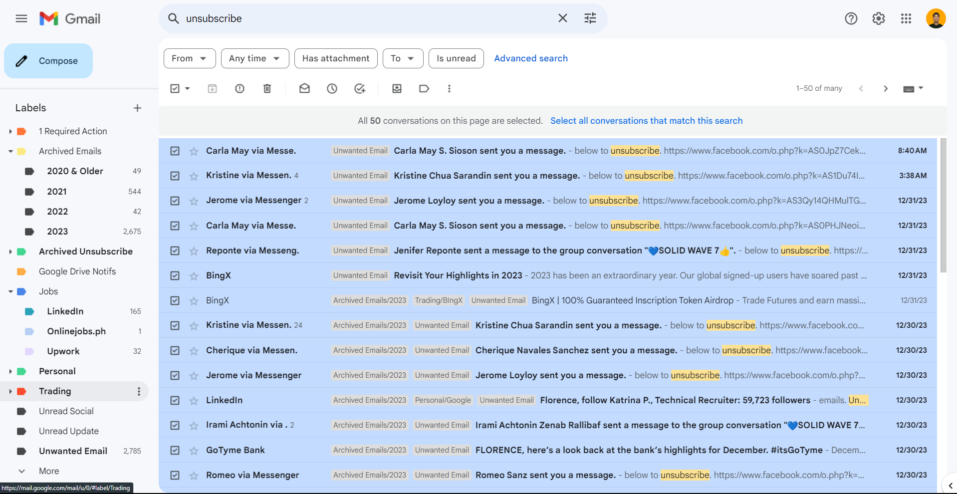
Task: Collapse the Jobs label
Action: click(x=10, y=291)
